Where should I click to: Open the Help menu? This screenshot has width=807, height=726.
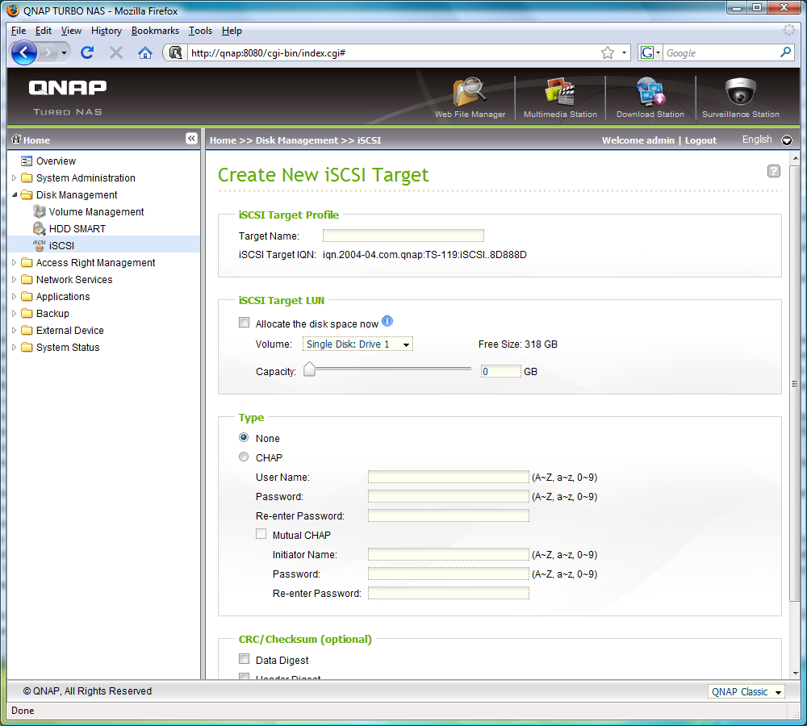click(232, 31)
